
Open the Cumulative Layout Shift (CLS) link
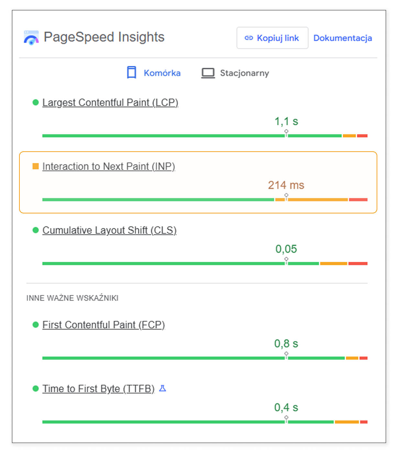pos(109,230)
